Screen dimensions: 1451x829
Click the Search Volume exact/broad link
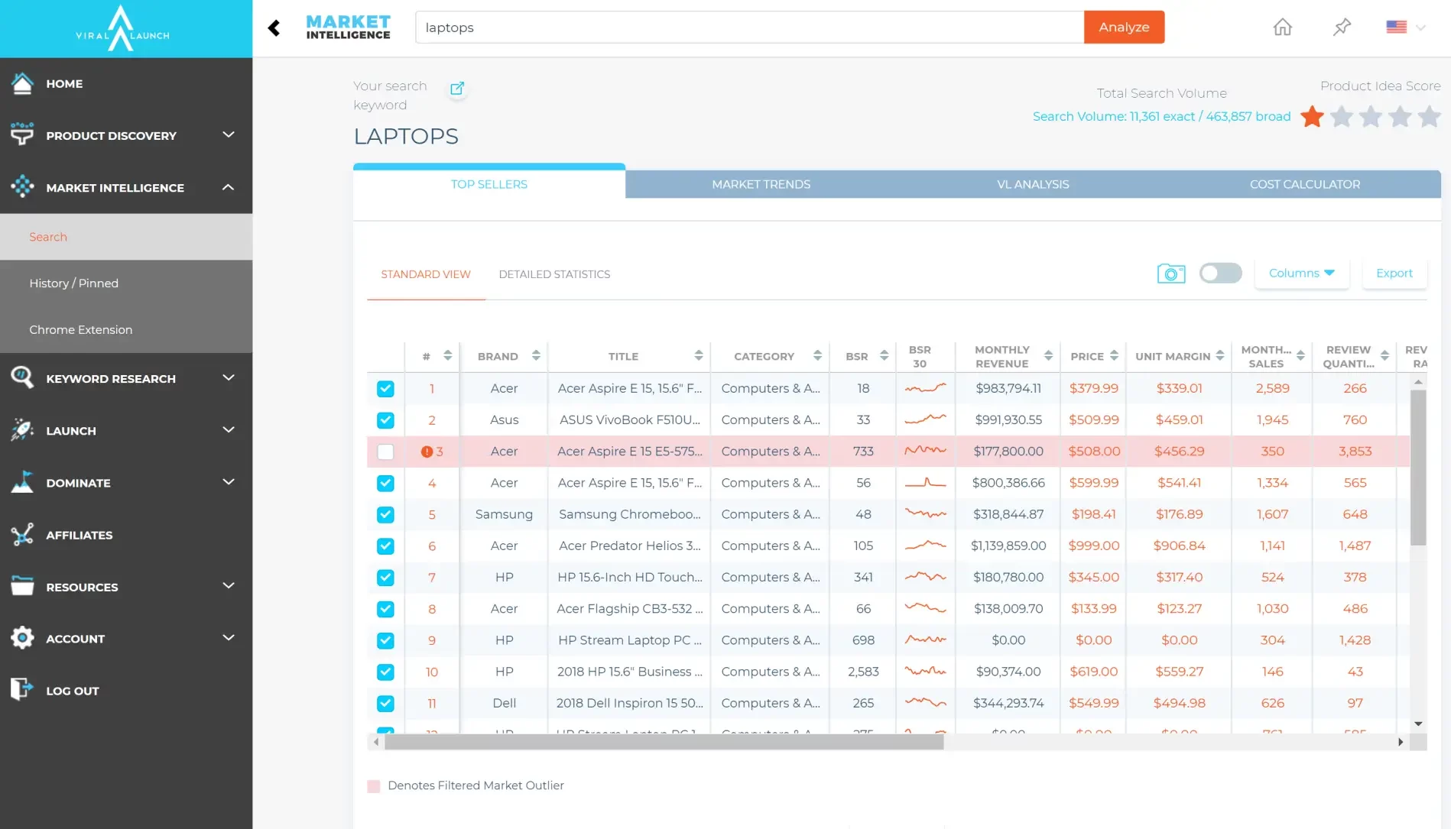click(1161, 116)
